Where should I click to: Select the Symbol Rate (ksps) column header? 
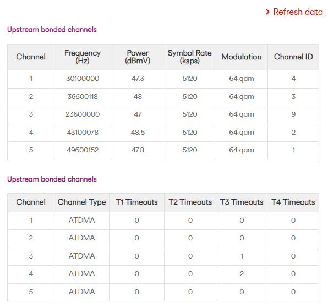tap(190, 57)
